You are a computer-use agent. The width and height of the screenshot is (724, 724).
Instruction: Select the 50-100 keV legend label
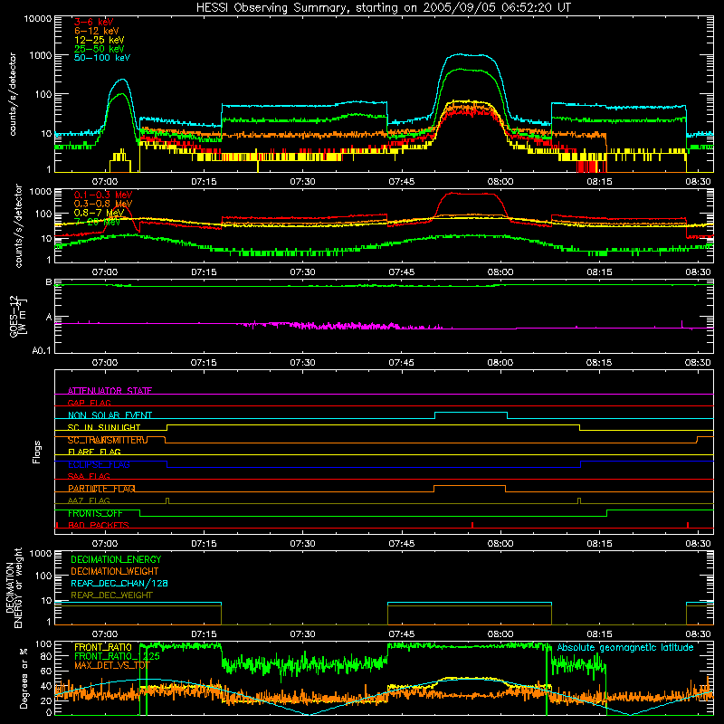pos(101,58)
